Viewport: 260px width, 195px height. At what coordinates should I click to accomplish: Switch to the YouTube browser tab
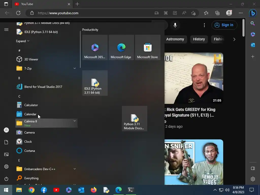pyautogui.click(x=42, y=4)
